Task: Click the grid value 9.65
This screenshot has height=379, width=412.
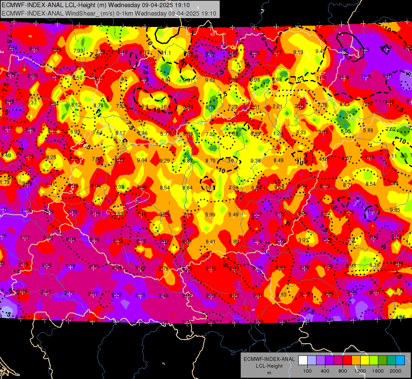Action: click(x=395, y=210)
